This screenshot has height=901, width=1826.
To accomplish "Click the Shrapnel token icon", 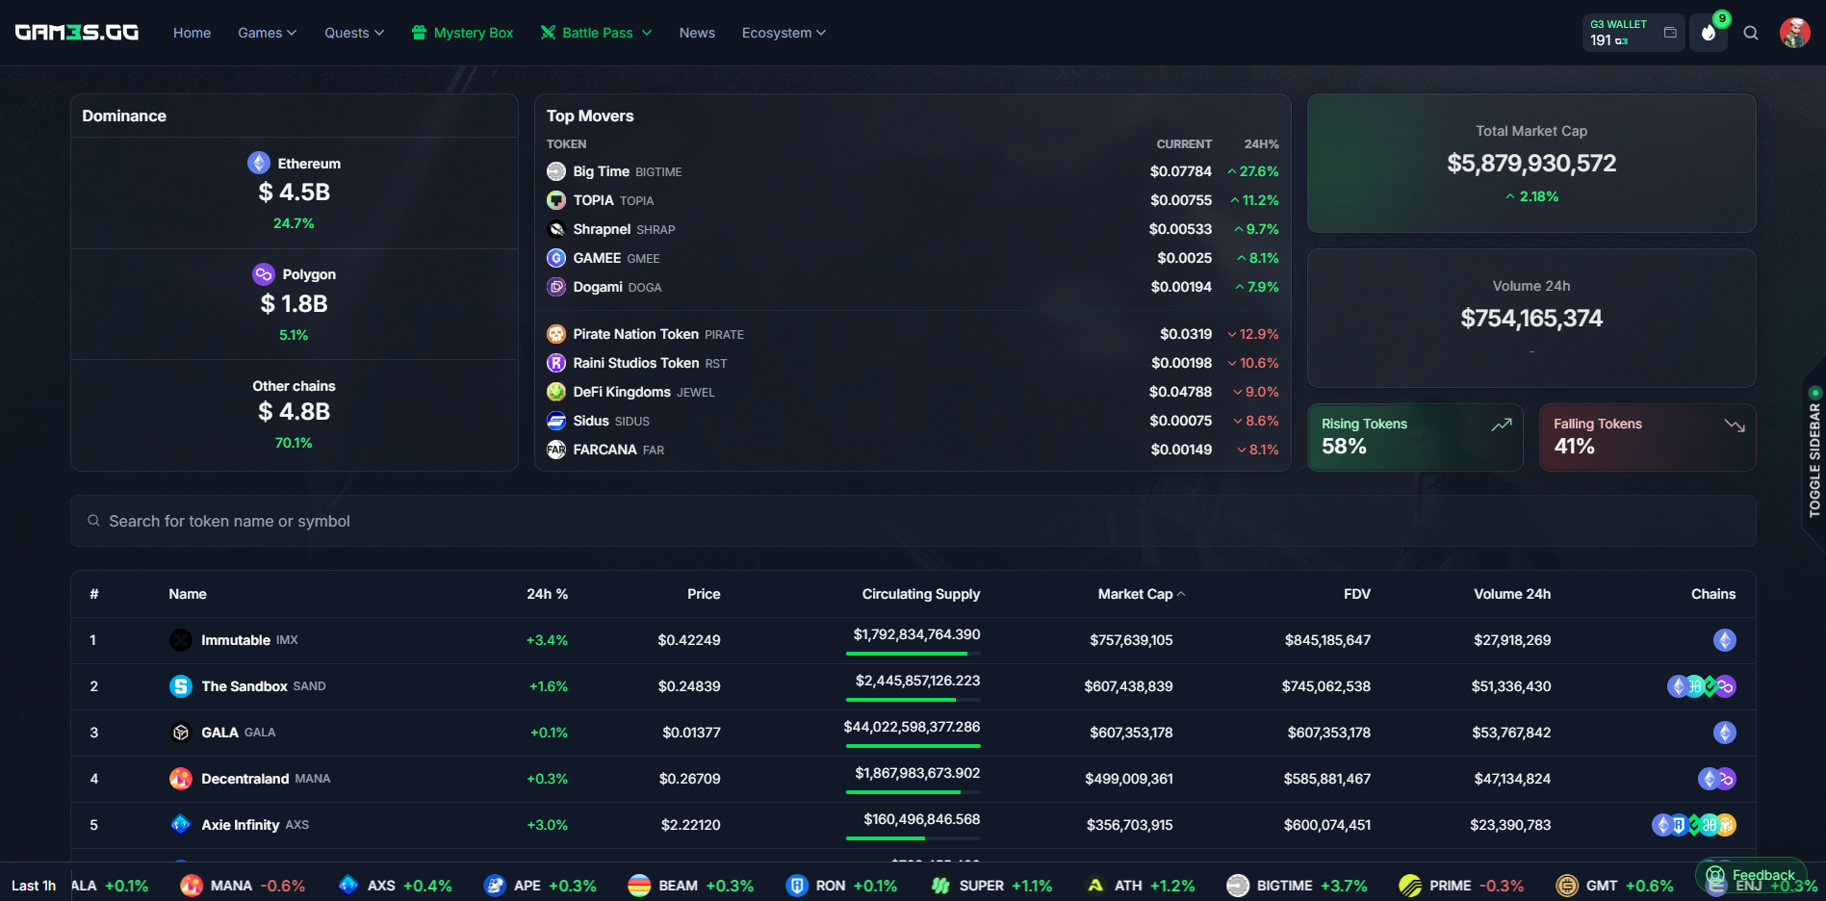I will (556, 229).
